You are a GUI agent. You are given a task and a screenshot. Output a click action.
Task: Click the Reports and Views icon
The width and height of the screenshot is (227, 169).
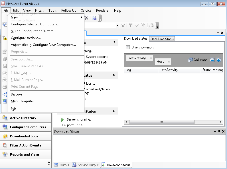click(x=5, y=154)
